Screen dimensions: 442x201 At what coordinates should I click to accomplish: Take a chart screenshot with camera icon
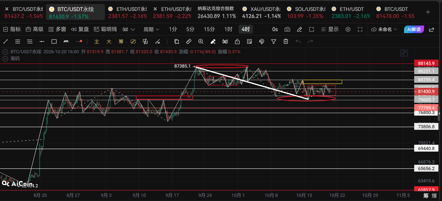coord(287,29)
